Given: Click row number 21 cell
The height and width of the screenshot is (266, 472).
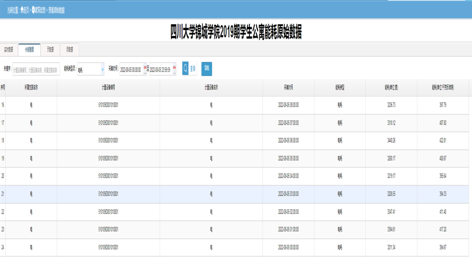Looking at the screenshot, I should click(3, 194).
